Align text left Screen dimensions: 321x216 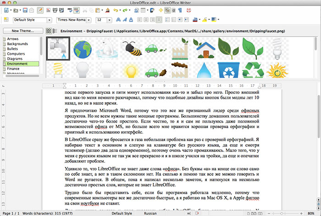[139, 20]
